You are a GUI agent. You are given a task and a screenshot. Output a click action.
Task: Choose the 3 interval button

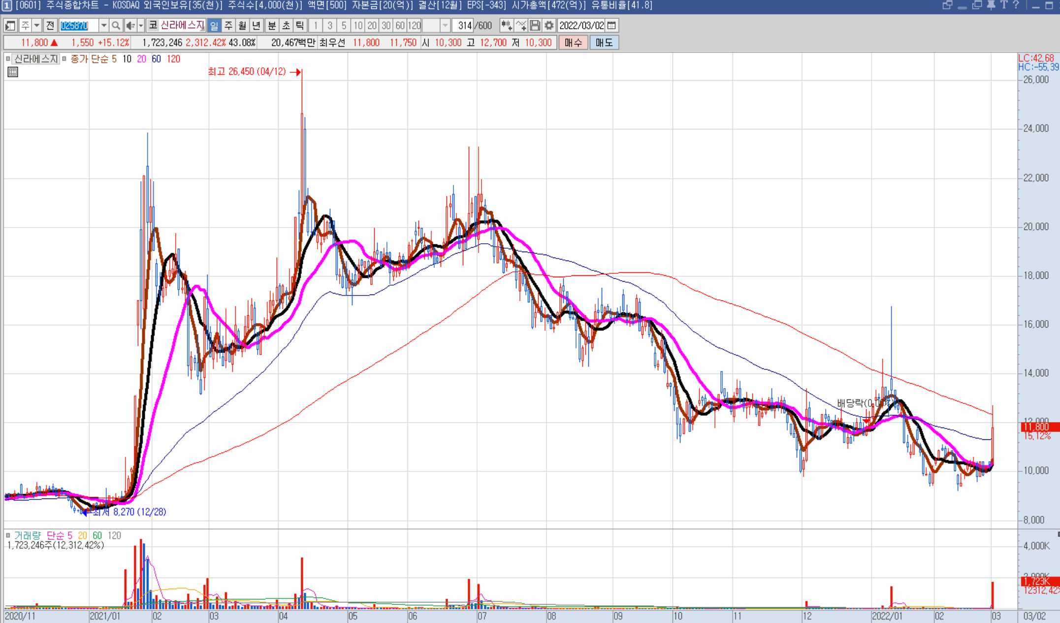click(x=330, y=26)
